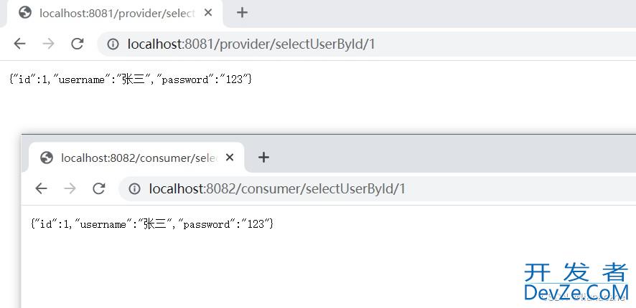View site information for localhost:8082
636x308 pixels.
pyautogui.click(x=134, y=188)
